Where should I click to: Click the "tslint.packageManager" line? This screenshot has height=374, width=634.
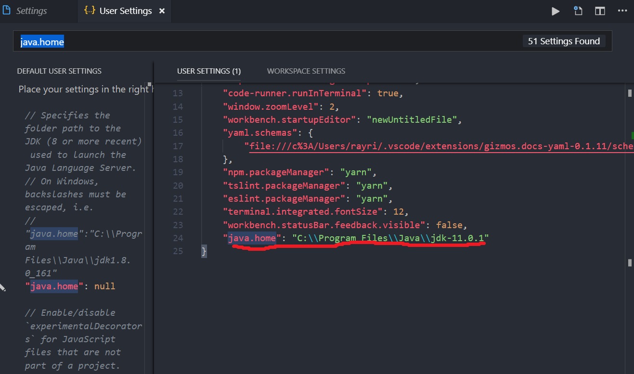pos(308,185)
